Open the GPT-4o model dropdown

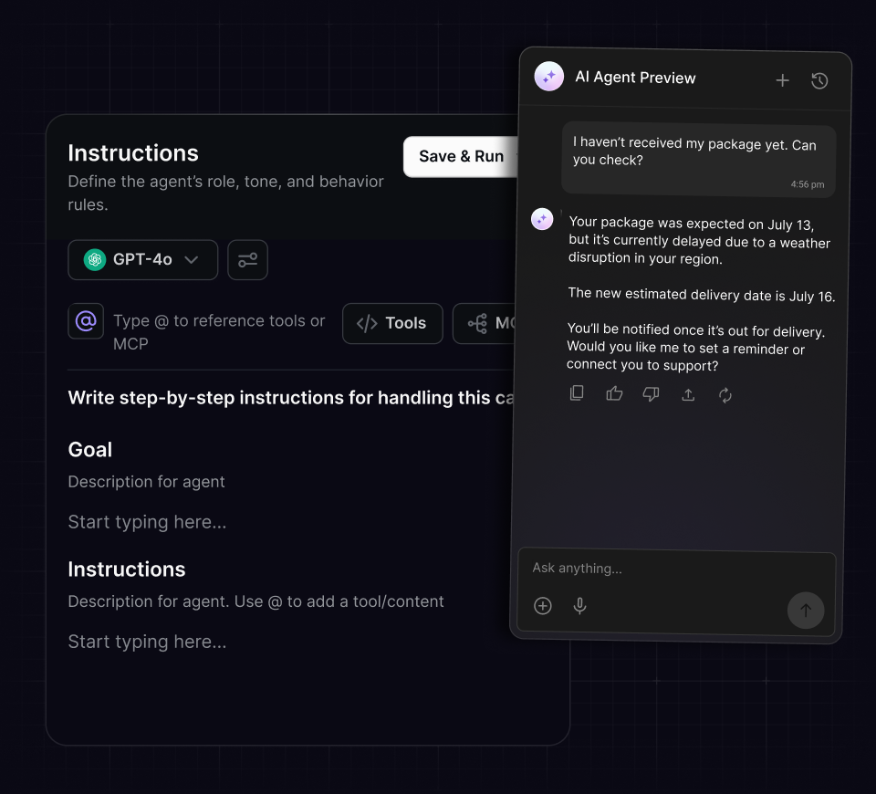coord(143,260)
